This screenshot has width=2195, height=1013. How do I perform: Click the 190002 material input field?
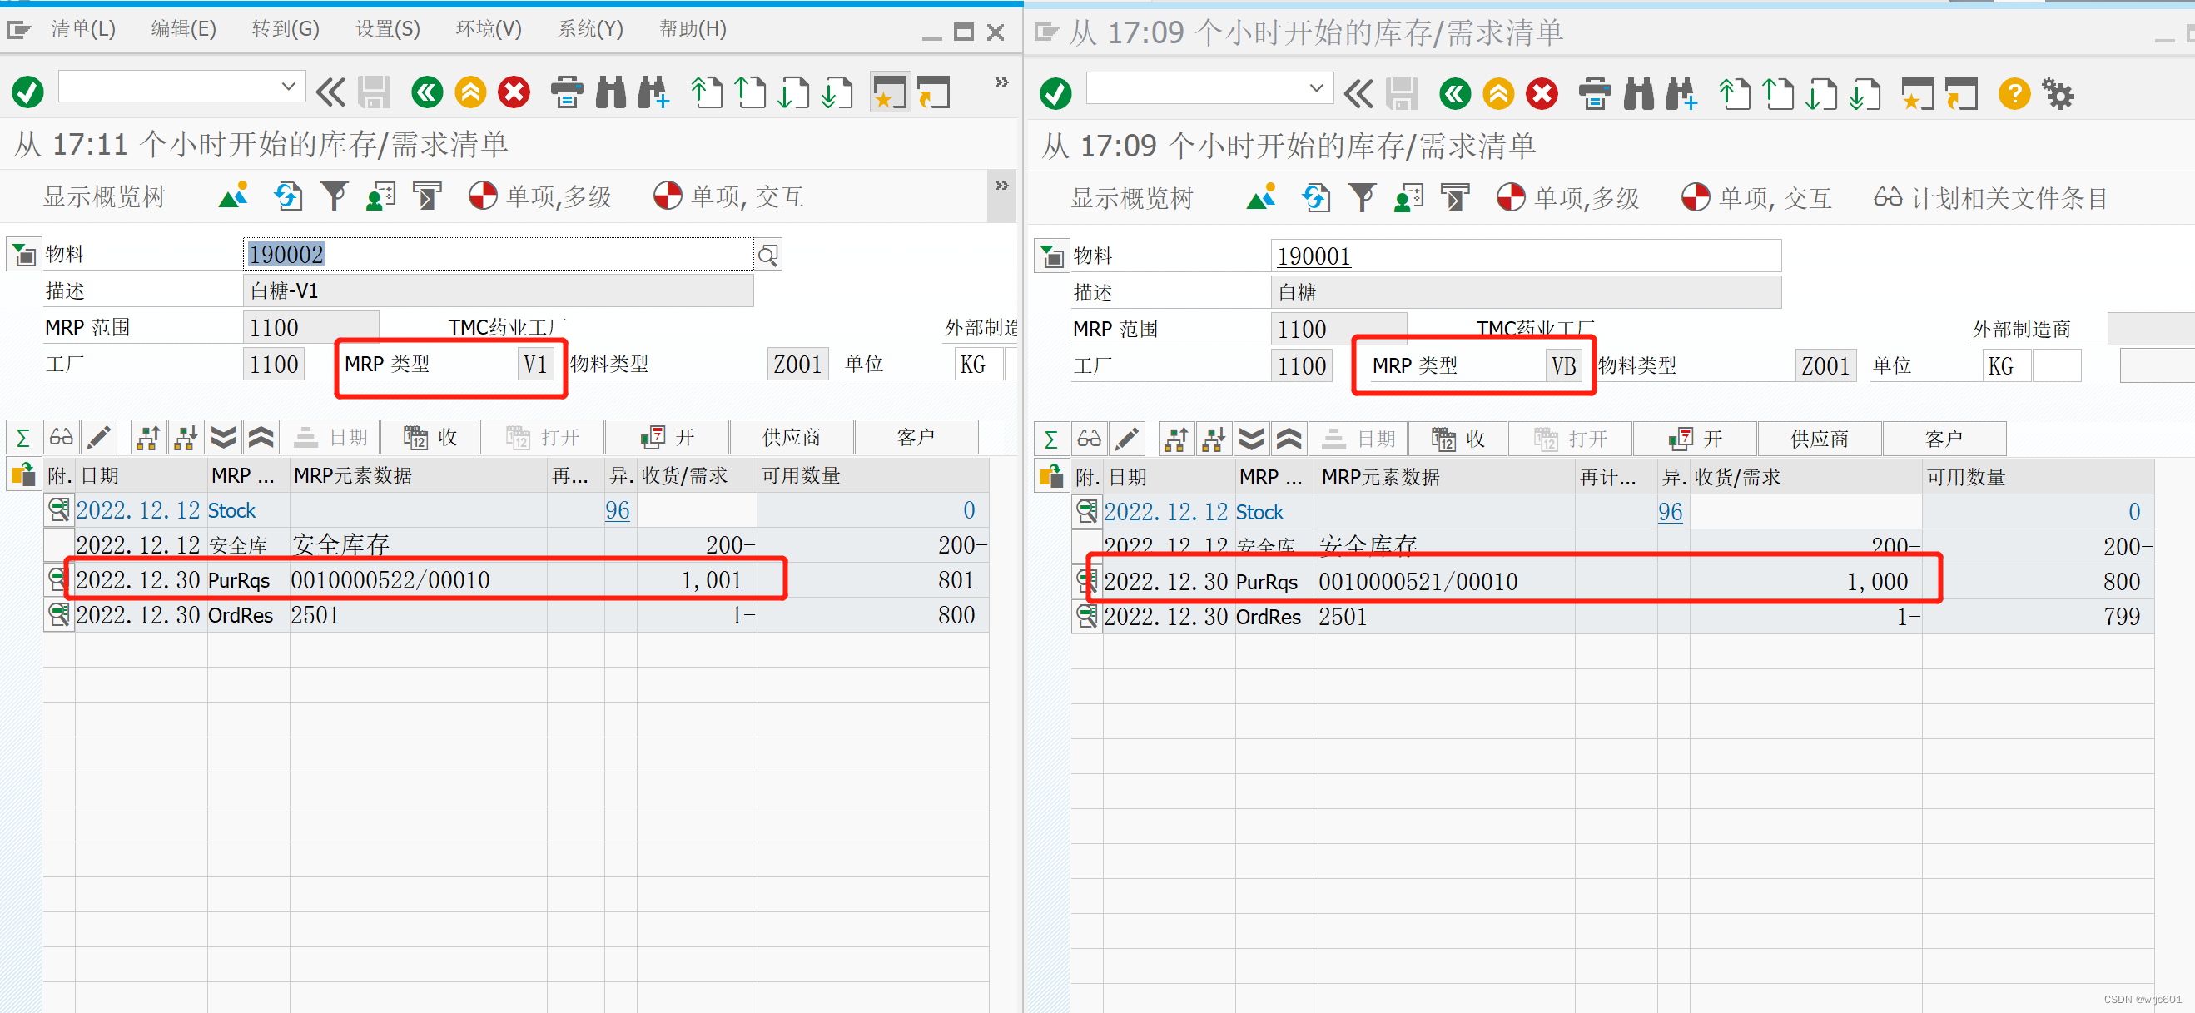tap(499, 255)
